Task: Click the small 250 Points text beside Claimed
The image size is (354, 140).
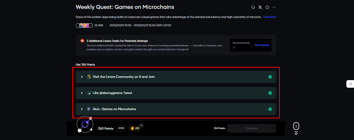Action: pyautogui.click(x=219, y=128)
